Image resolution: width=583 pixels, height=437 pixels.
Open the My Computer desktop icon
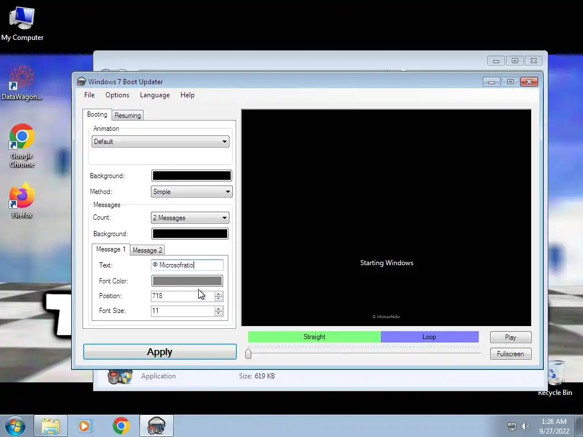tap(22, 23)
